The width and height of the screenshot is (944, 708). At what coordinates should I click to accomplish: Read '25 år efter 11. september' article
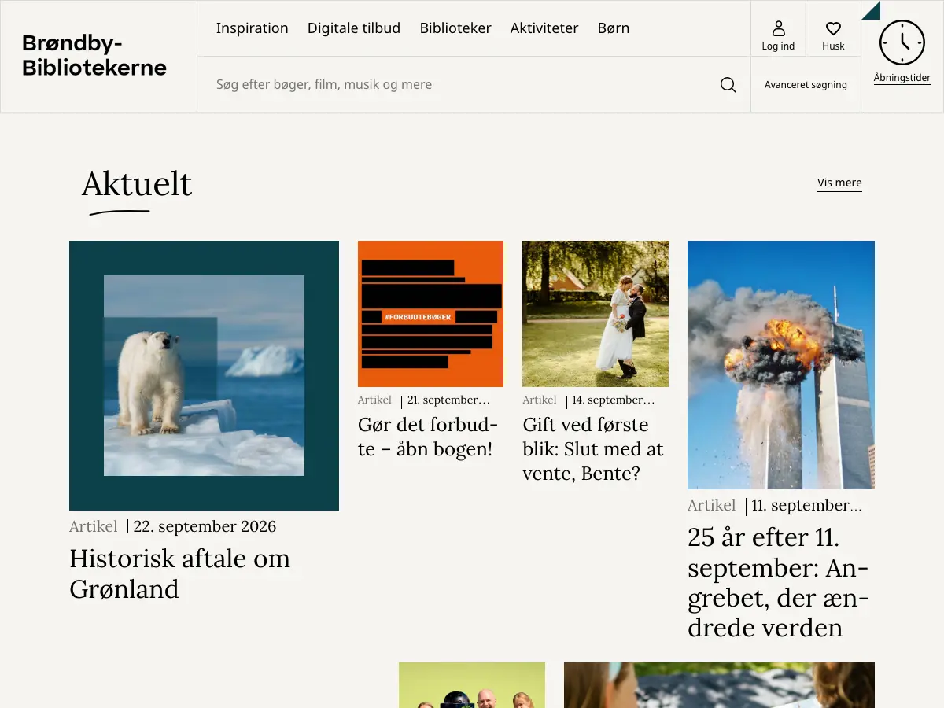(778, 582)
